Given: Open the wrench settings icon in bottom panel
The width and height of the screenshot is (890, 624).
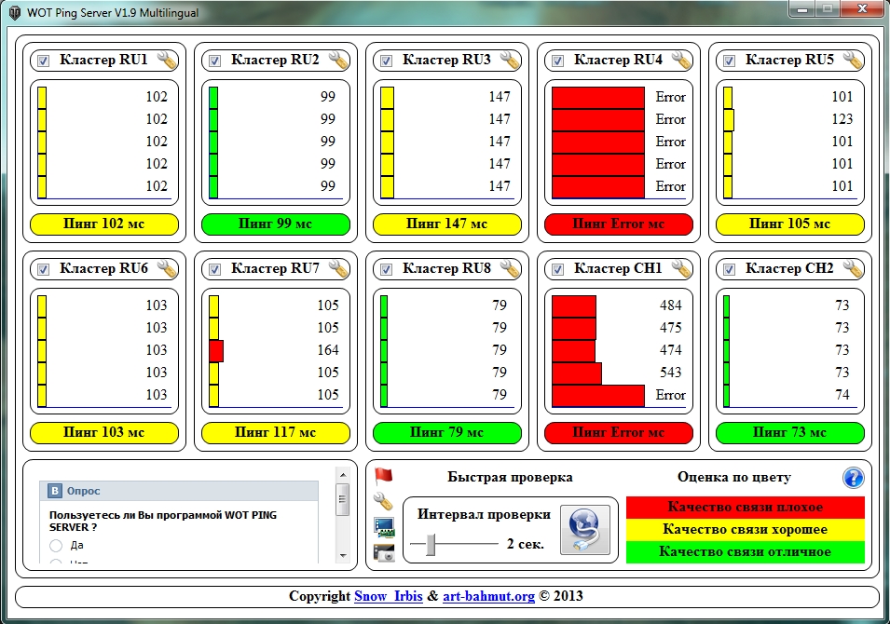Looking at the screenshot, I should [384, 501].
